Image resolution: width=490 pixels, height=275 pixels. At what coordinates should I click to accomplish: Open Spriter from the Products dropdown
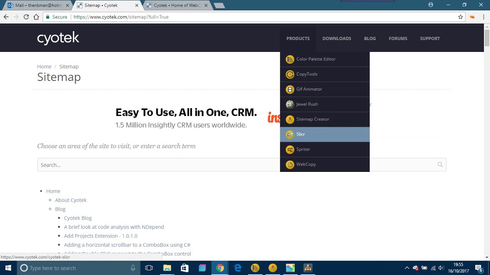325,149
